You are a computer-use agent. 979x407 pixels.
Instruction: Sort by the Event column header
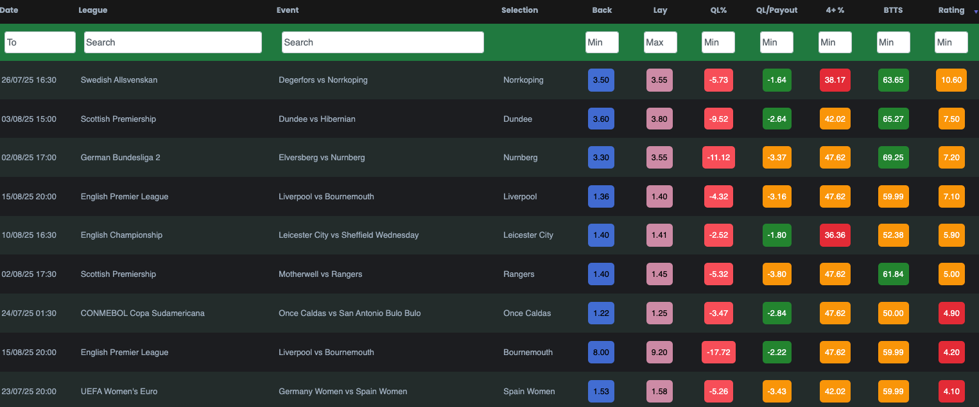tap(288, 10)
